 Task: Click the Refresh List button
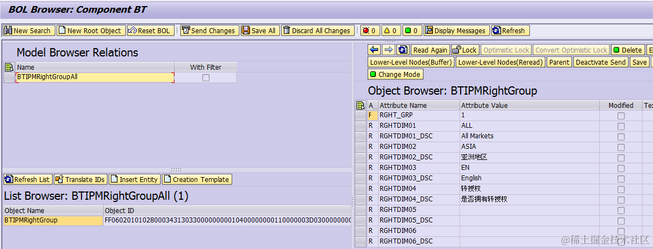point(28,180)
